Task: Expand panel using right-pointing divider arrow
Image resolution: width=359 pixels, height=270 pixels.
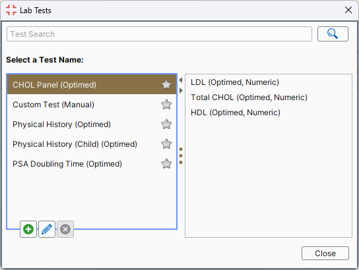Action: click(x=181, y=91)
